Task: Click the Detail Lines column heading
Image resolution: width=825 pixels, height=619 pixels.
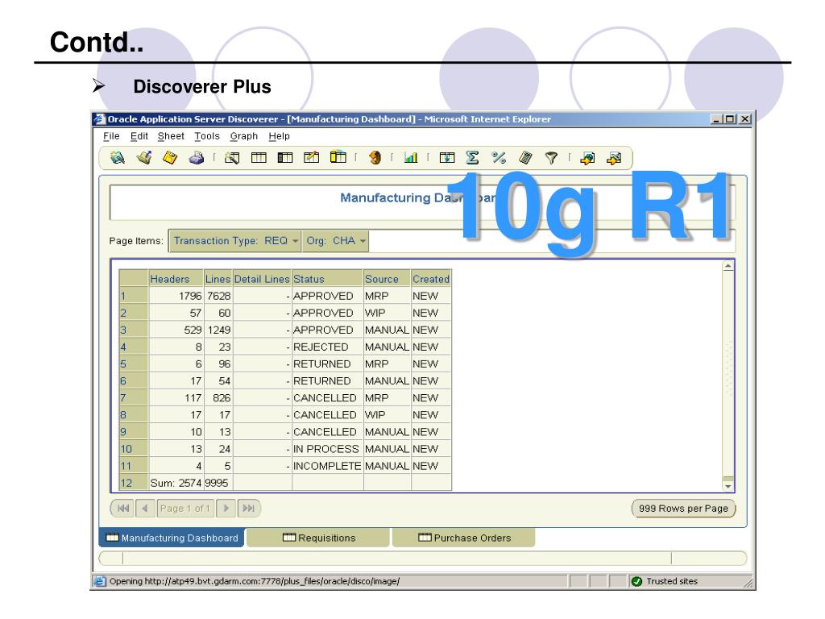Action: pos(262,279)
